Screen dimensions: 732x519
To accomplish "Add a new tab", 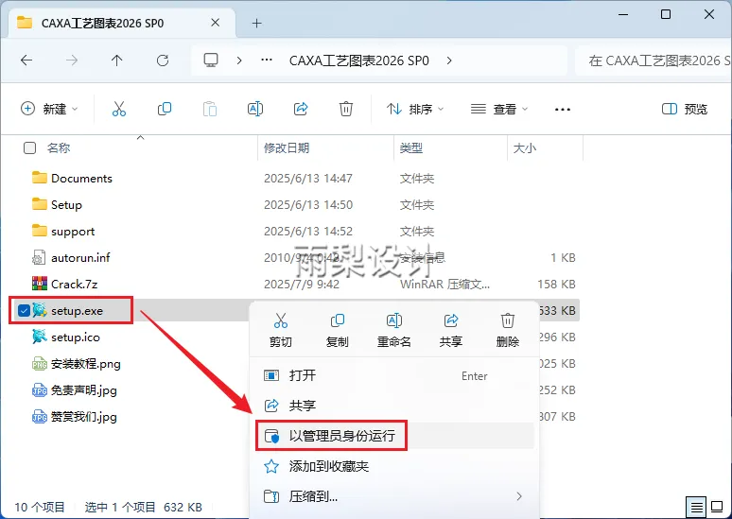I will (256, 23).
